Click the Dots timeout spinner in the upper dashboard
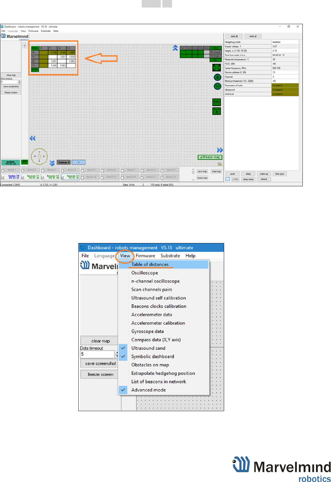Screen dimensions: 331x482 [19, 82]
